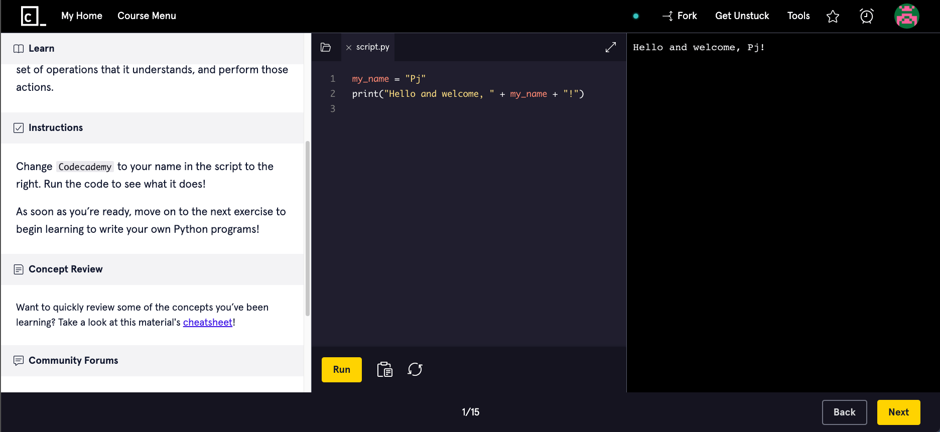Open the alarm clock timer
Viewport: 940px width, 432px height.
[867, 16]
